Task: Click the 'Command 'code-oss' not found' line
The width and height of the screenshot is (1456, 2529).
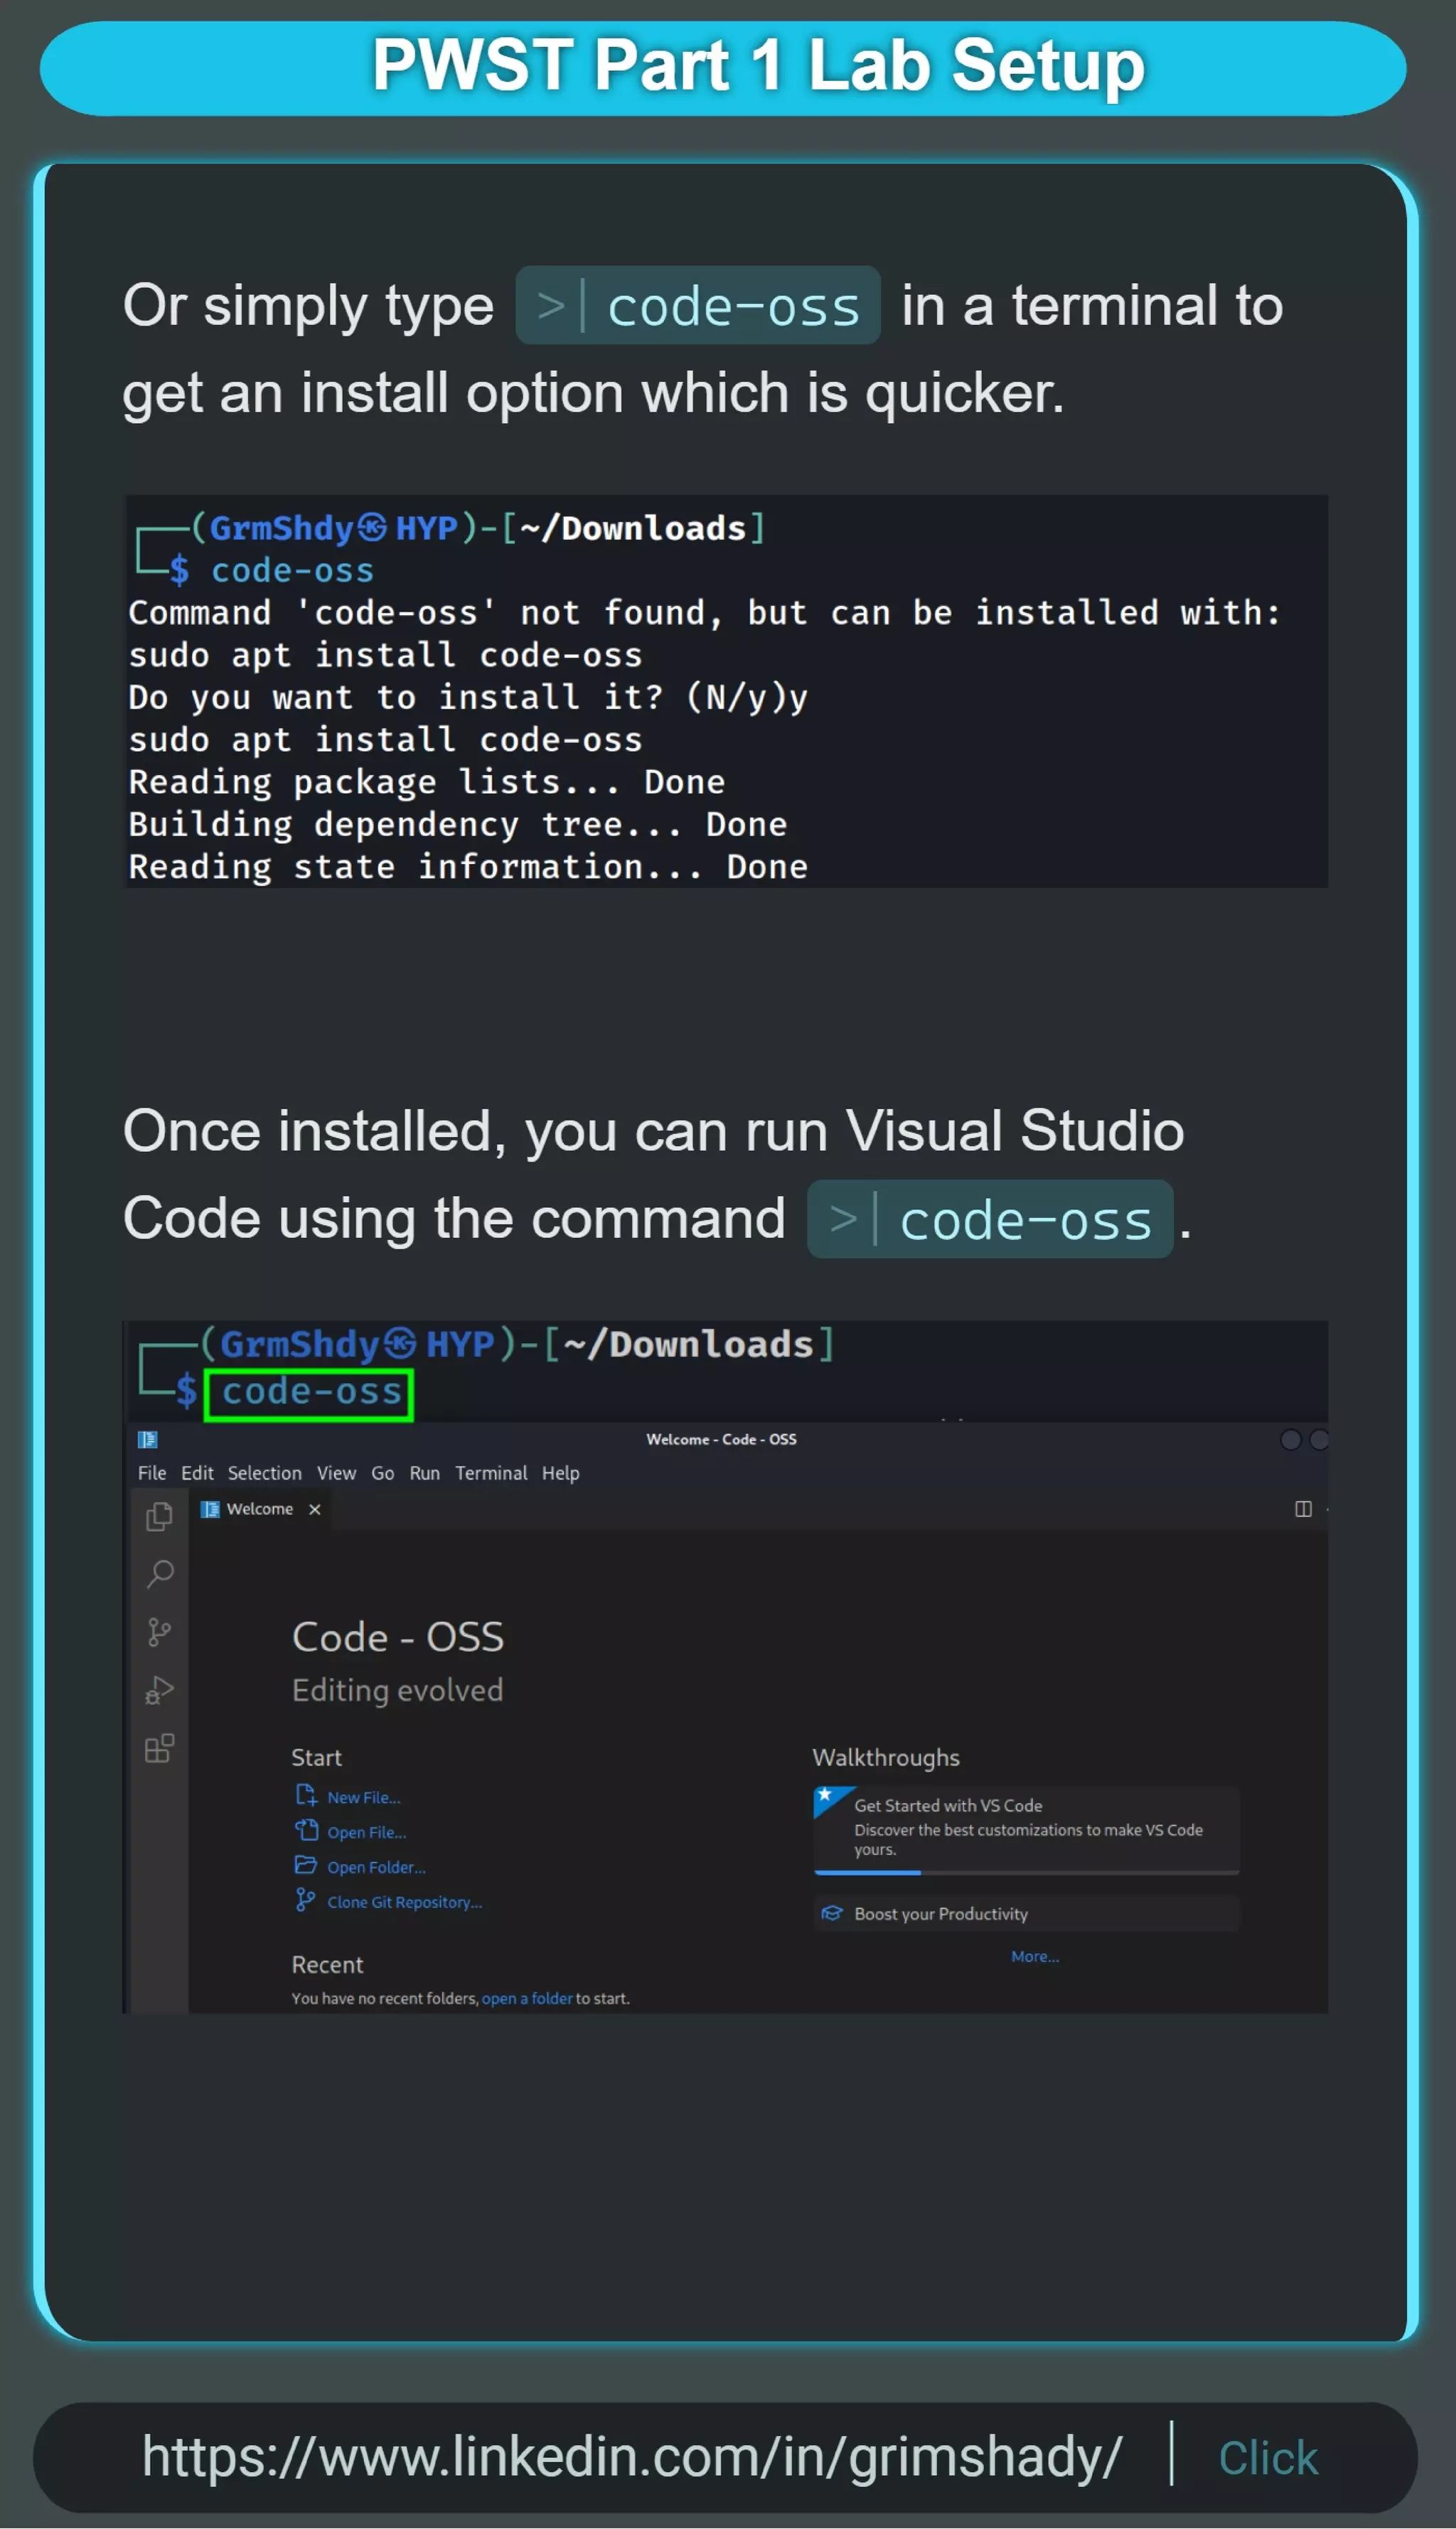Action: click(704, 612)
